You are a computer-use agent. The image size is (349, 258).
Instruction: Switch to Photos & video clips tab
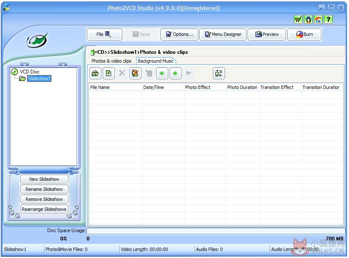pos(111,61)
